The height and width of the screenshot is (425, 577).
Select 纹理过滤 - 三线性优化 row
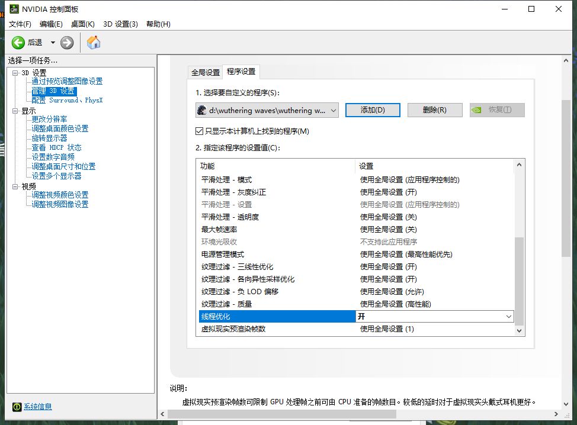tap(355, 267)
